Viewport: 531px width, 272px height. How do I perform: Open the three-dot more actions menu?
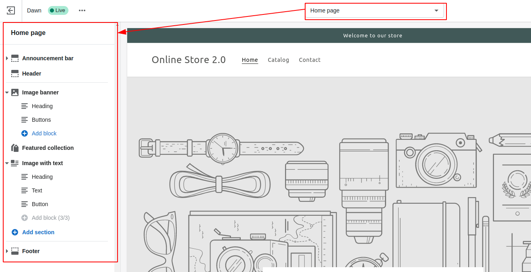click(82, 10)
